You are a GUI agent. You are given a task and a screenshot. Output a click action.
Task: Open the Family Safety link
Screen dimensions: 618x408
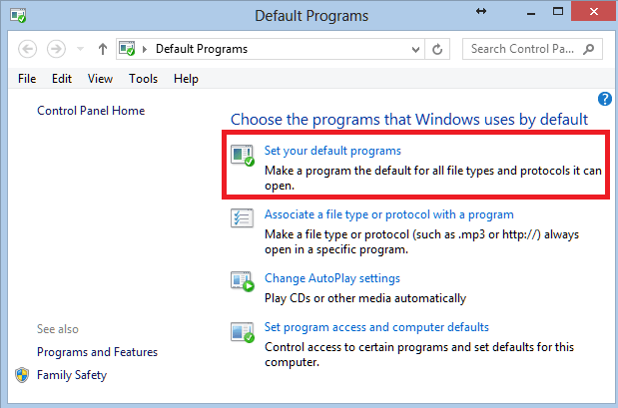pyautogui.click(x=72, y=375)
